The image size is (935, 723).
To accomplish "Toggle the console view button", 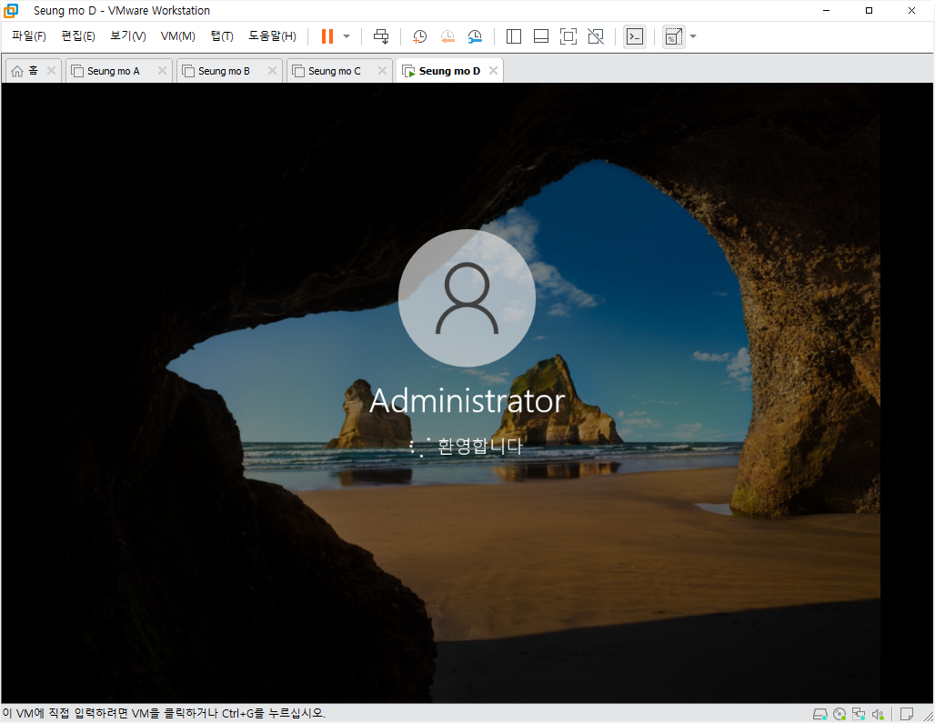I will coord(635,36).
